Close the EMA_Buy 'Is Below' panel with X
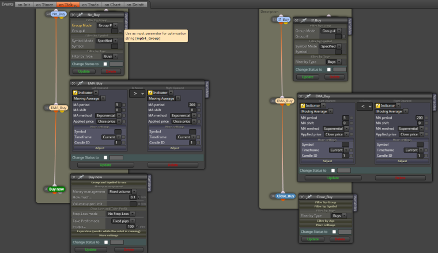The width and height of the screenshot is (438, 253). tap(301, 96)
